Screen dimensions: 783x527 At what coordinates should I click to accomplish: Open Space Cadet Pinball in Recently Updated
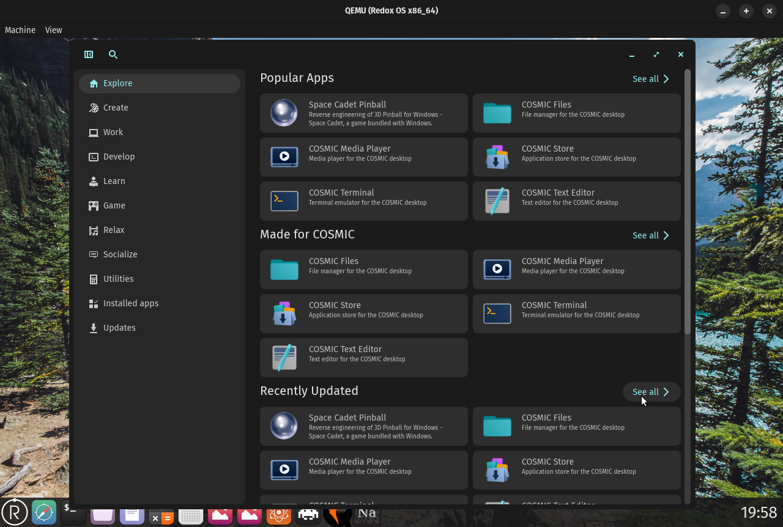click(364, 426)
